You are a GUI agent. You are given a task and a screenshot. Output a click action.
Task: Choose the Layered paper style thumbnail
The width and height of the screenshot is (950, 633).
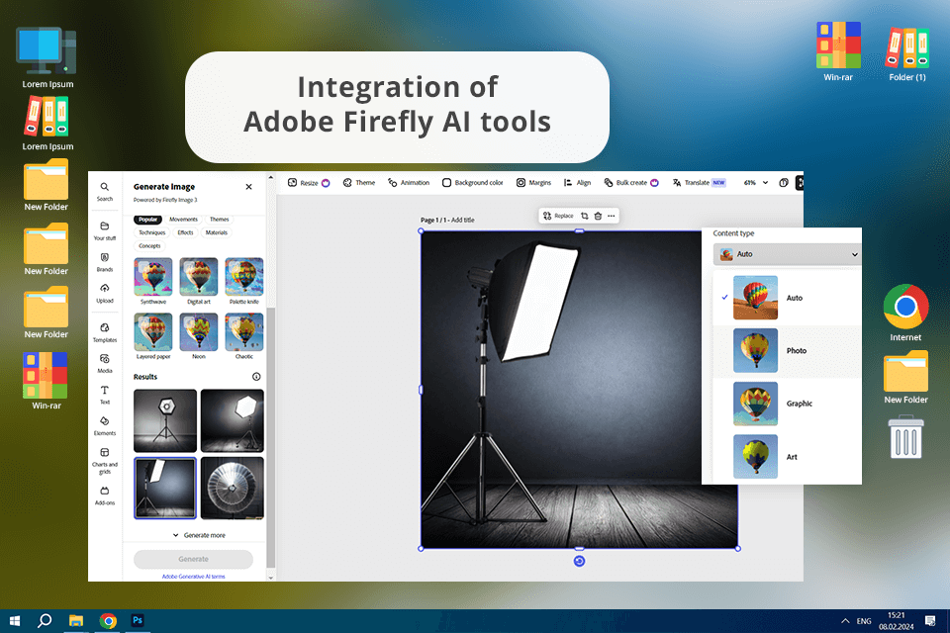point(153,332)
